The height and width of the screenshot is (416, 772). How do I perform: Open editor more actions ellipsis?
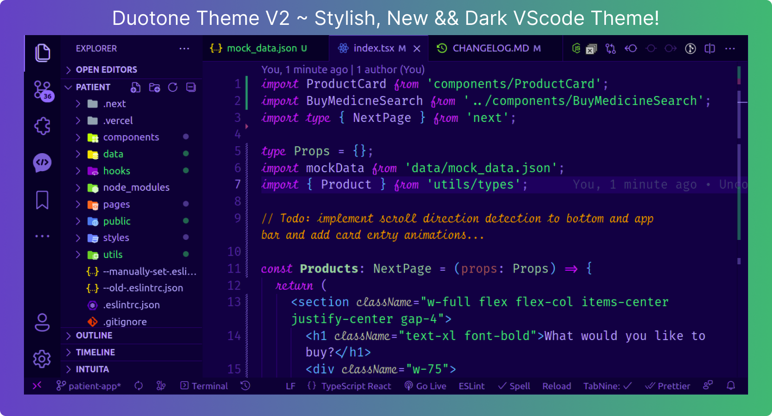[730, 48]
